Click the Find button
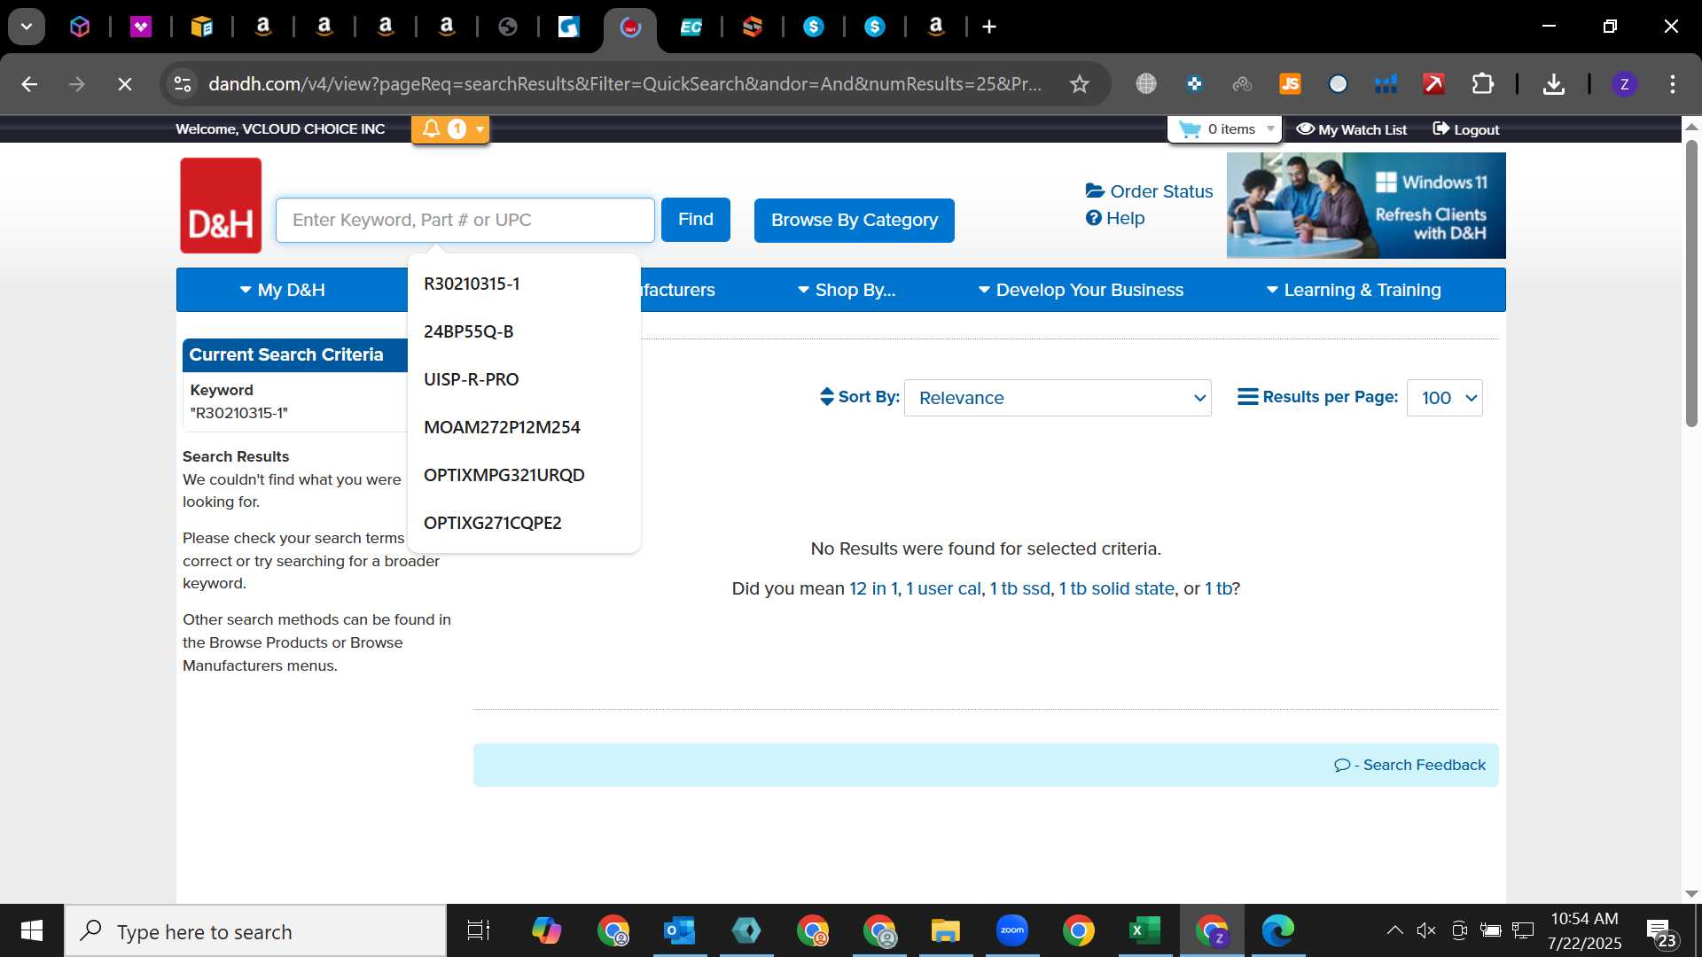 [696, 220]
